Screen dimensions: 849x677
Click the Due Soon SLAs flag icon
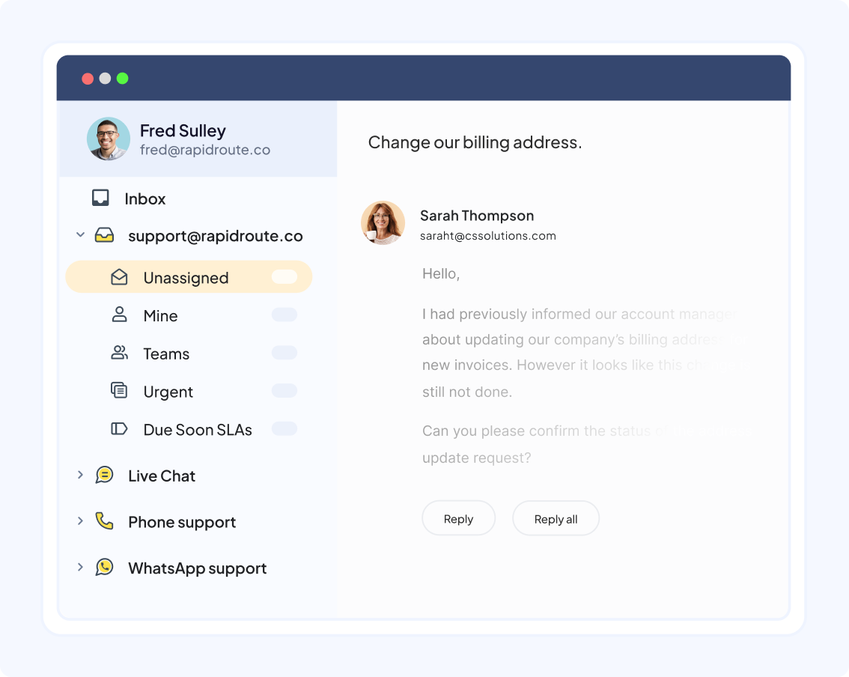[120, 428]
